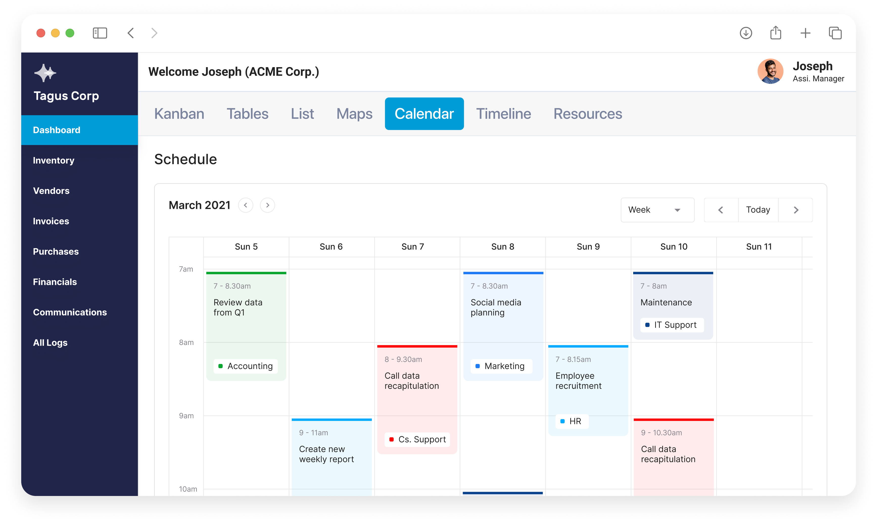Click the Accounting green tag
The image size is (877, 524).
246,366
